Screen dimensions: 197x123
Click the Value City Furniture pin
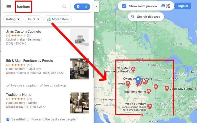pos(167,89)
